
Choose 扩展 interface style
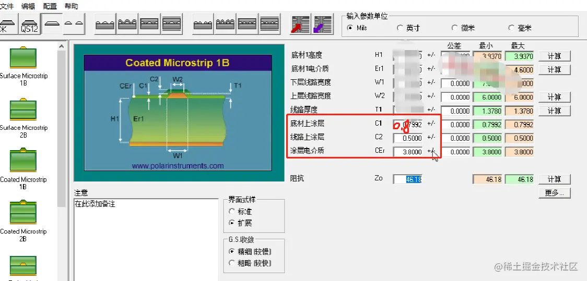[240, 223]
